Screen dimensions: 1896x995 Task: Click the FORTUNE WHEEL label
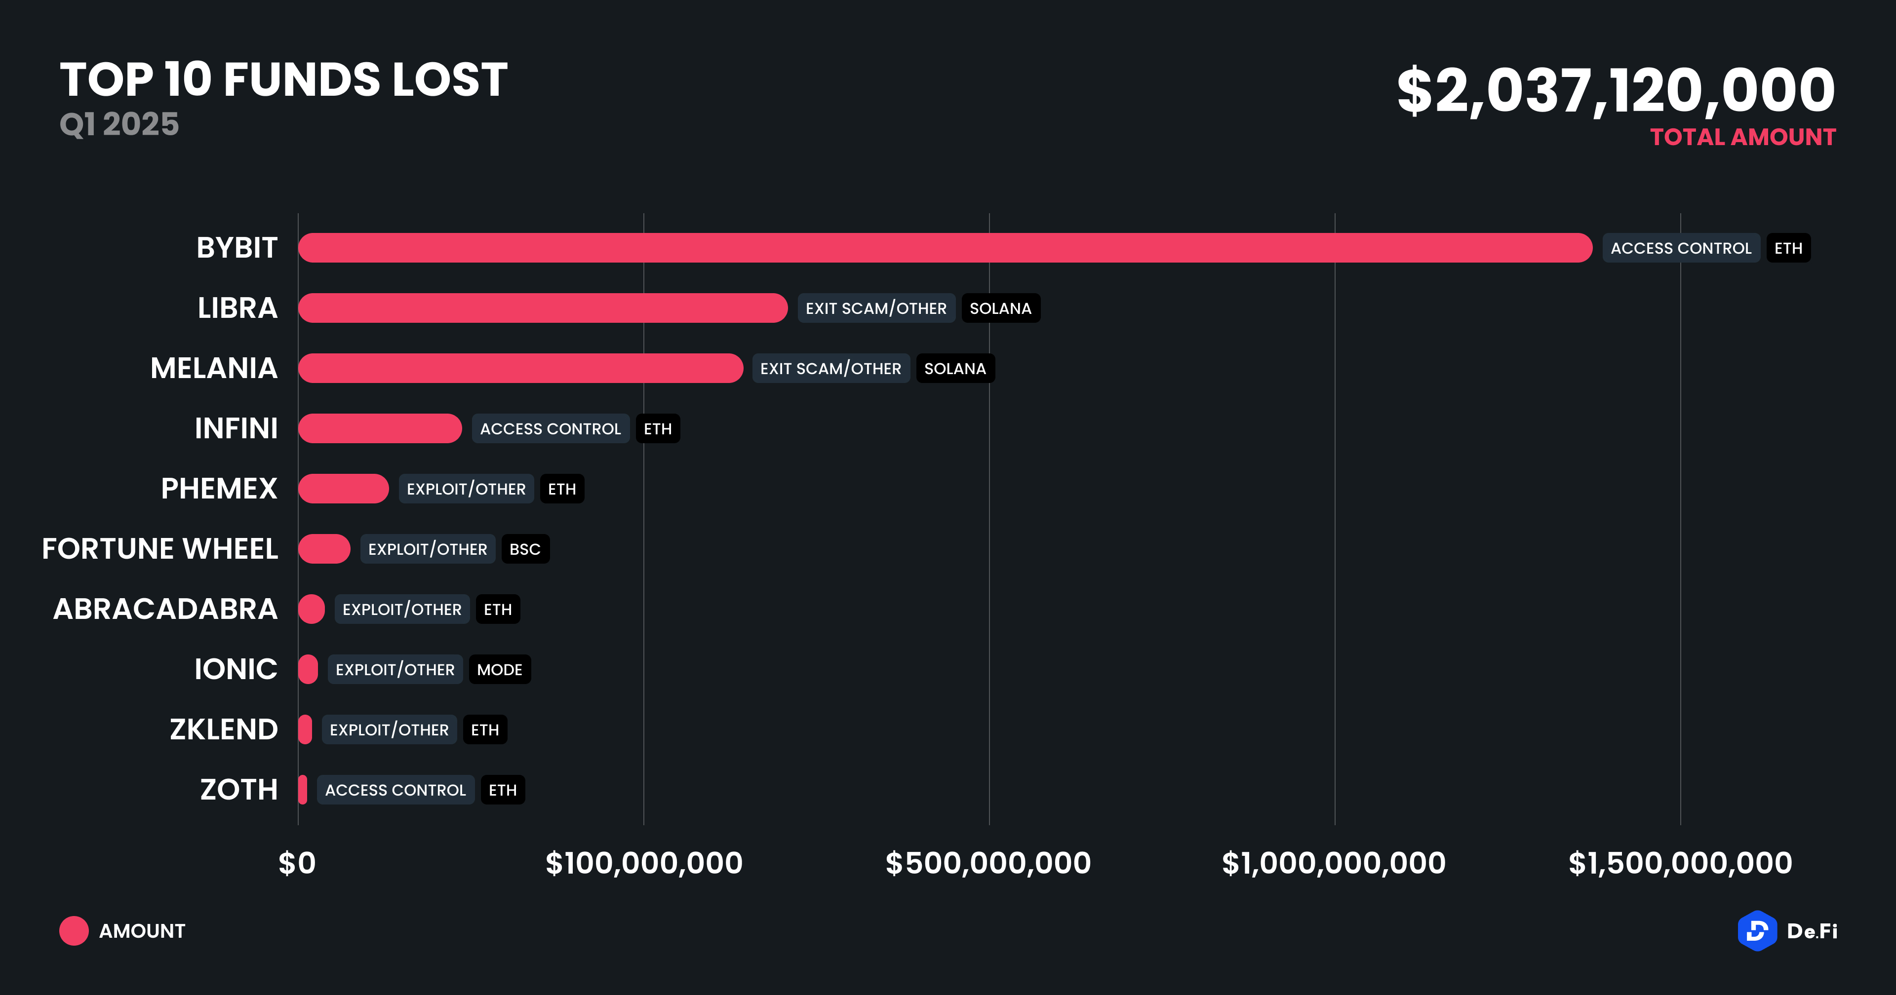tap(159, 549)
